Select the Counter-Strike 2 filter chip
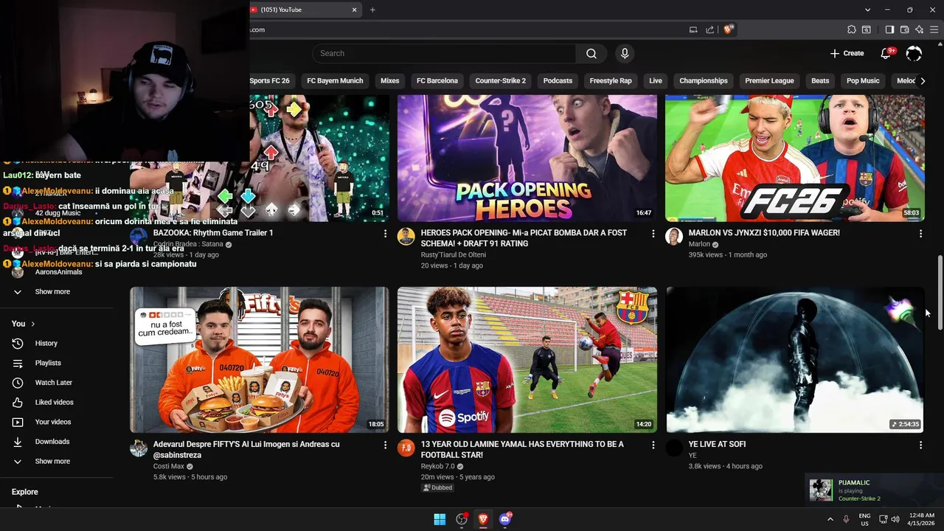Screen dimensions: 944x531 click(501, 80)
